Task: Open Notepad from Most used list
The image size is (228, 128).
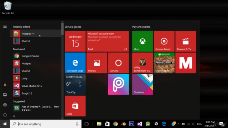Action: pyautogui.click(x=36, y=63)
